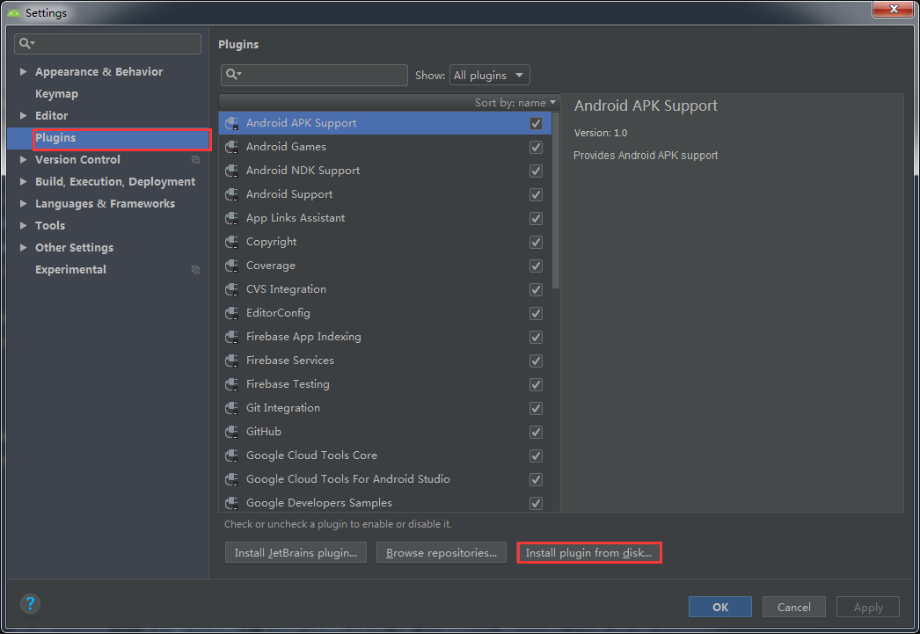This screenshot has height=634, width=920.
Task: Toggle the Android NDK Support checkbox
Action: 536,171
